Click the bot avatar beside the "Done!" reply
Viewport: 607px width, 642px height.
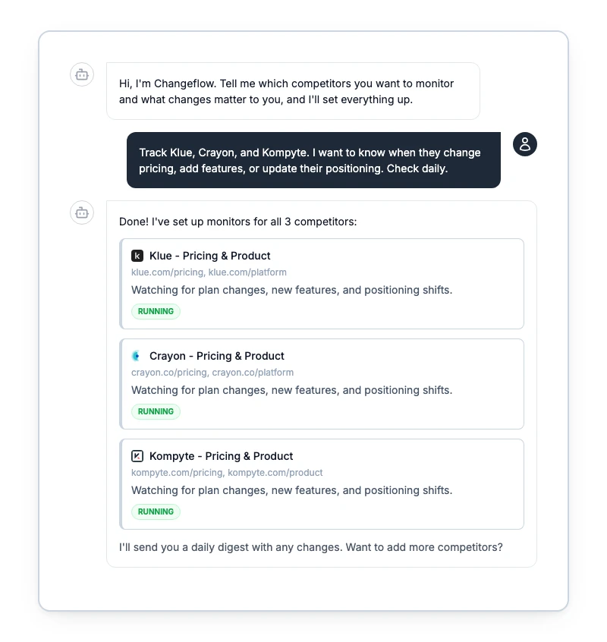[82, 213]
